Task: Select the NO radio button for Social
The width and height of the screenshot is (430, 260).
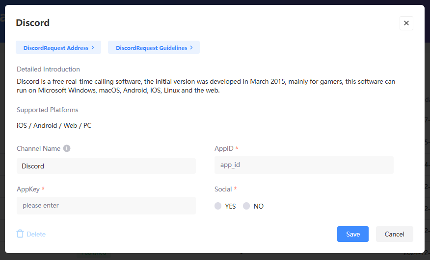Action: coord(246,206)
